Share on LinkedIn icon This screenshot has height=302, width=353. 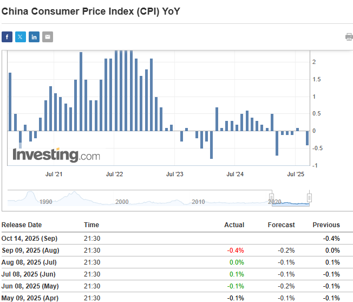coord(34,37)
